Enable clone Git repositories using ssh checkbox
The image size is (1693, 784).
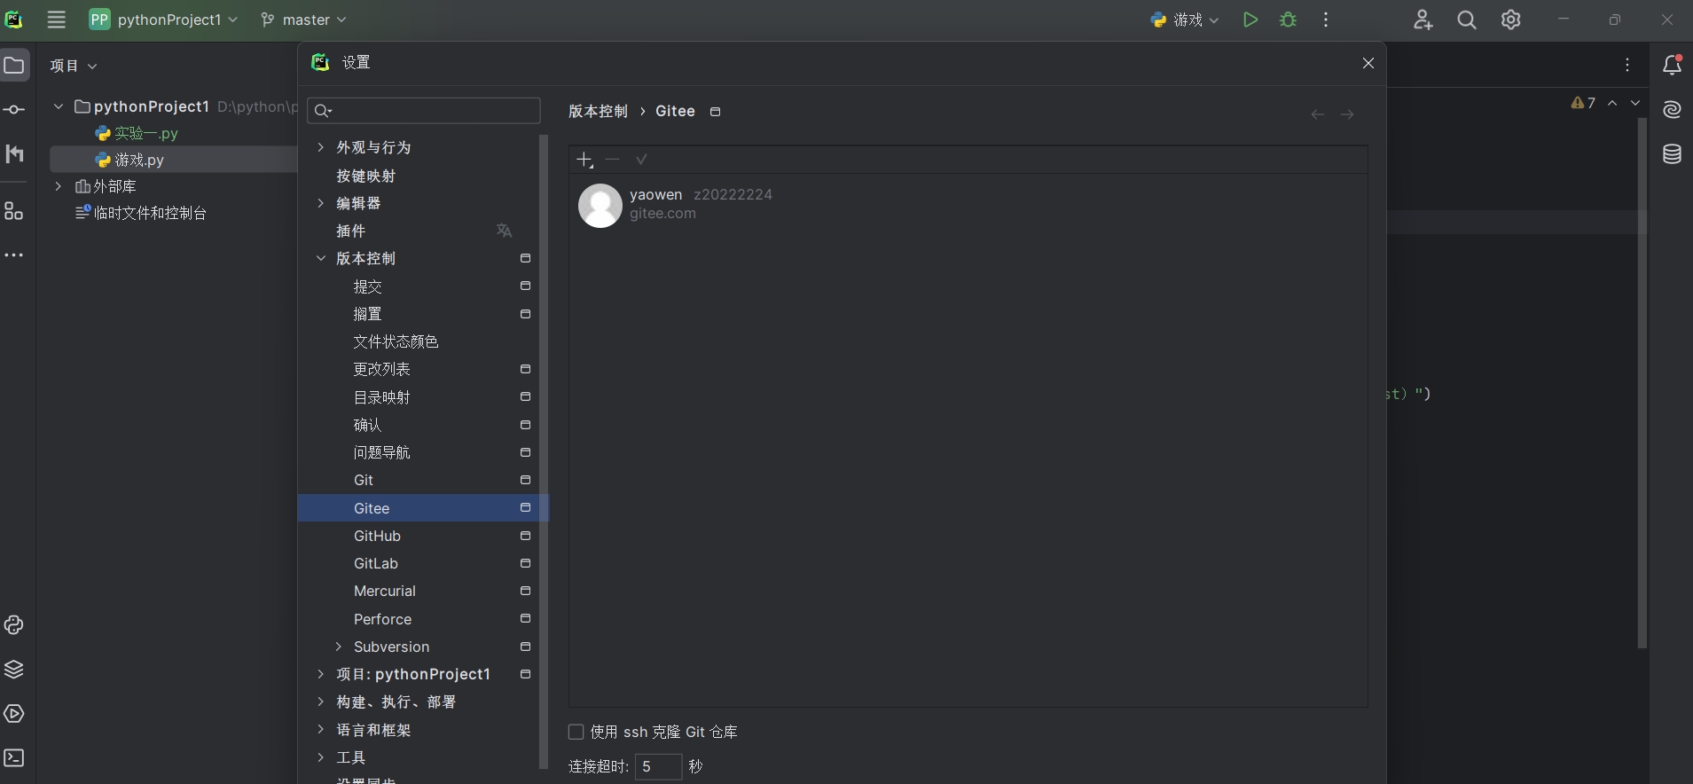tap(576, 732)
